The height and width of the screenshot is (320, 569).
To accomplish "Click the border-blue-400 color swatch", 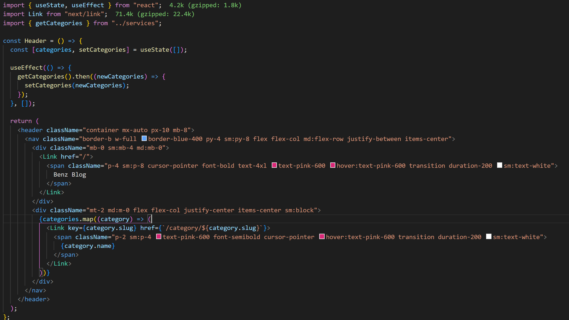I will point(144,139).
